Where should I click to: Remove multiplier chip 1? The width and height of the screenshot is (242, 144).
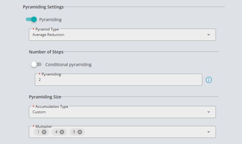(44, 132)
